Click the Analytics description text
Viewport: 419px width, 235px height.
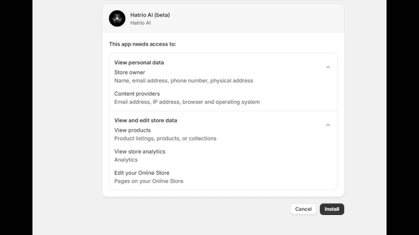[126, 160]
